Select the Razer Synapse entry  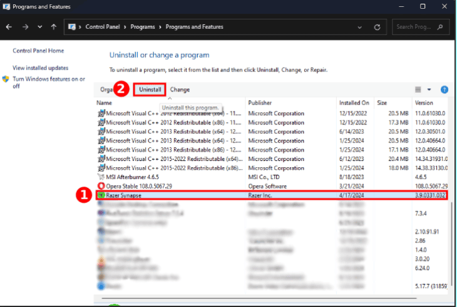272,195
